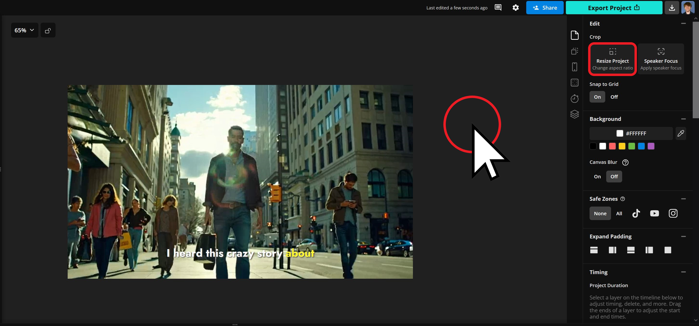Viewport: 699px width, 326px height.
Task: Turn Snap to Grid off
Action: click(614, 97)
